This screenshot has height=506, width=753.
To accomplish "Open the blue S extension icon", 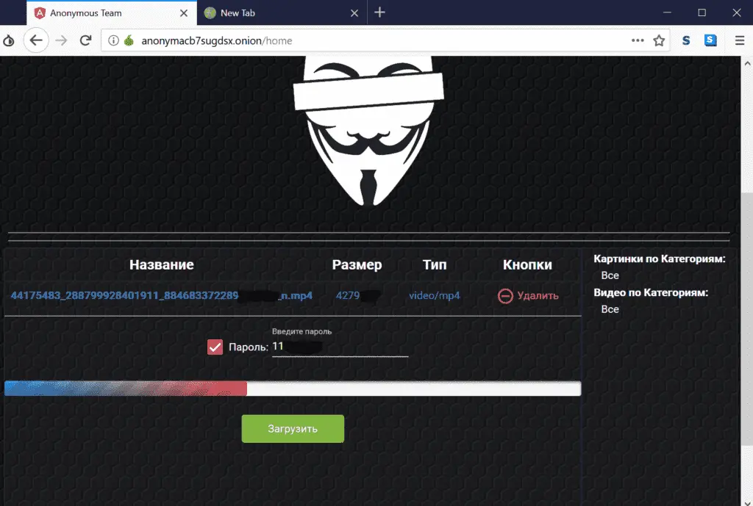I will [x=710, y=40].
